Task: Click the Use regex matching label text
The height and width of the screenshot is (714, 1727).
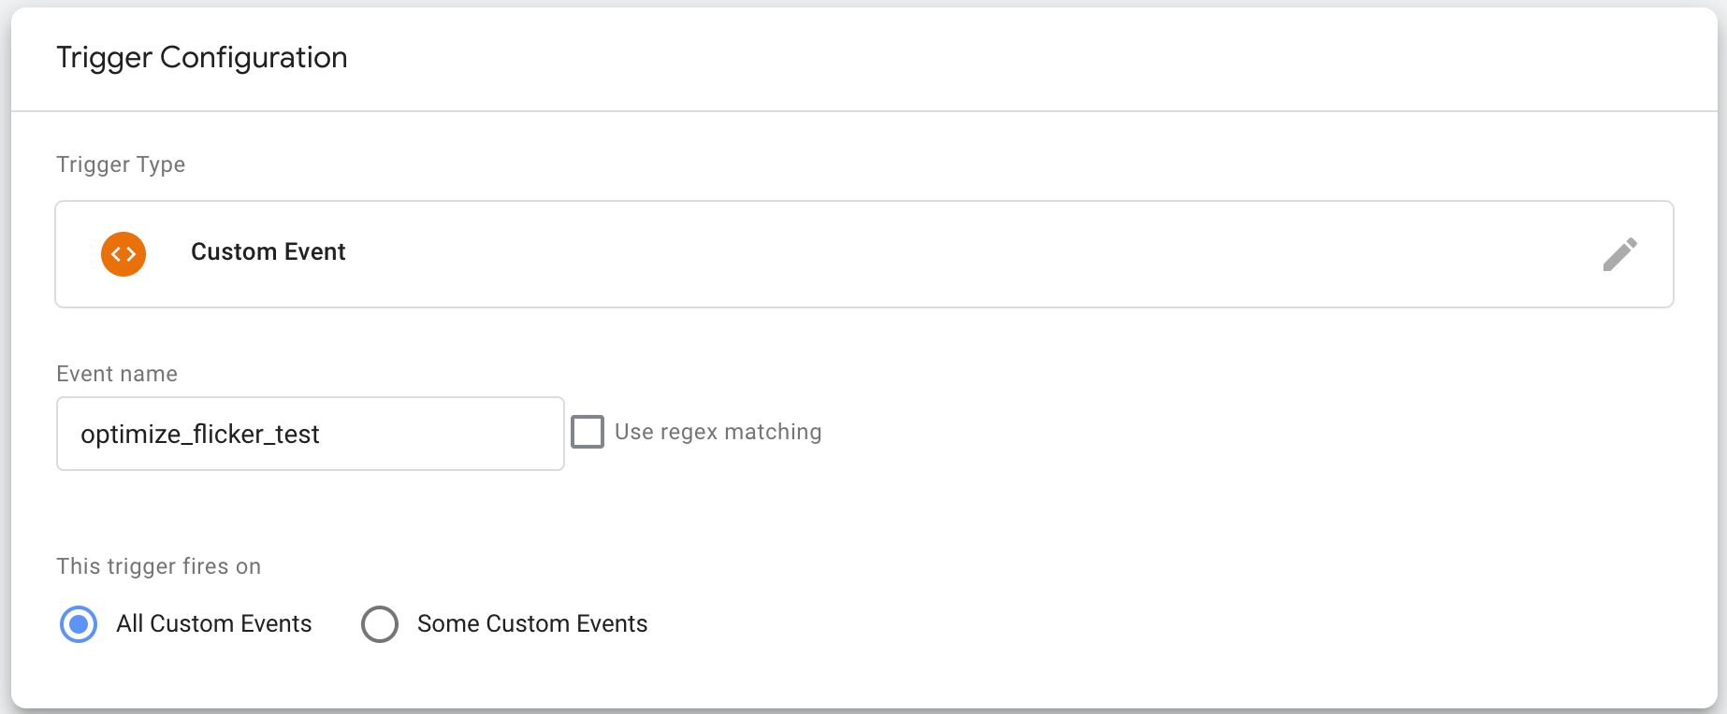Action: (718, 432)
